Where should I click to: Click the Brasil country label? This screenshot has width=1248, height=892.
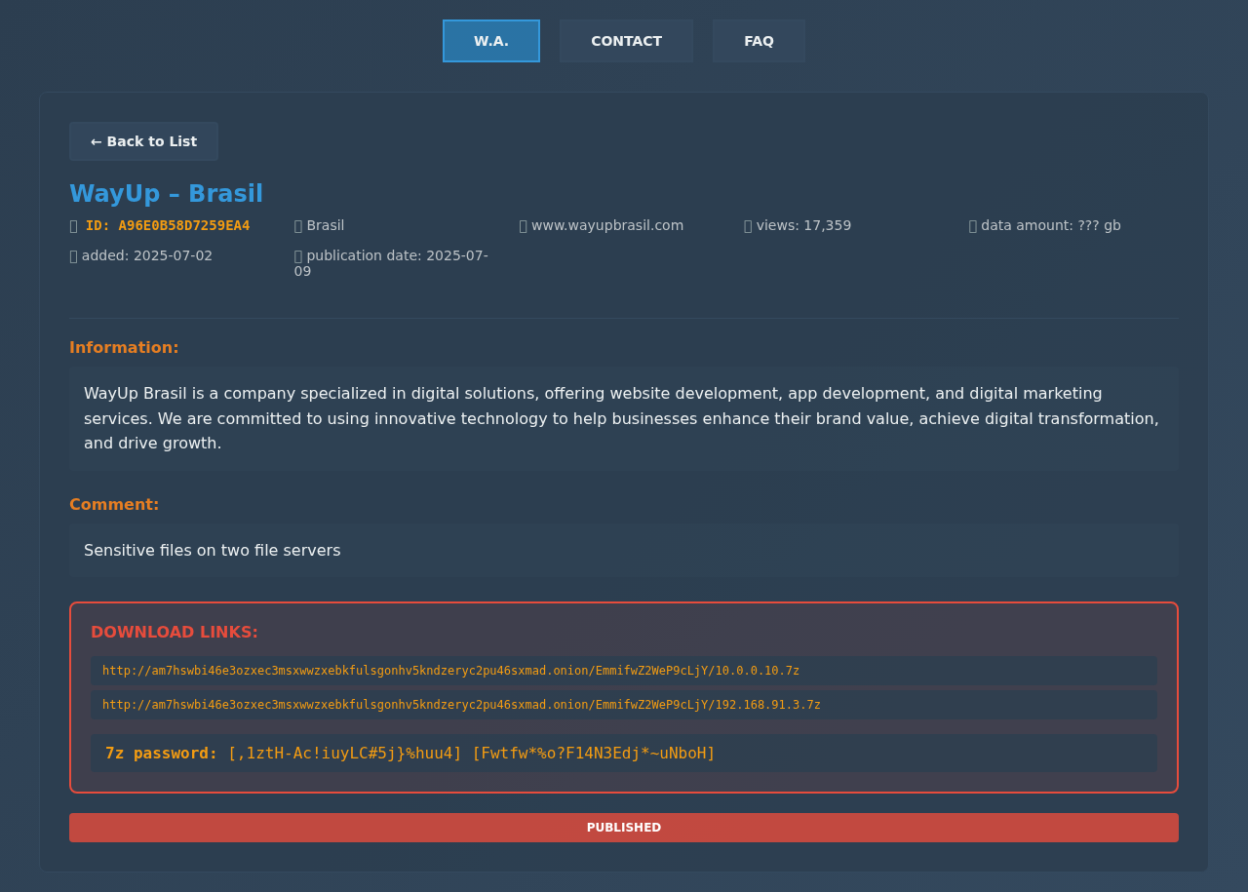click(320, 226)
